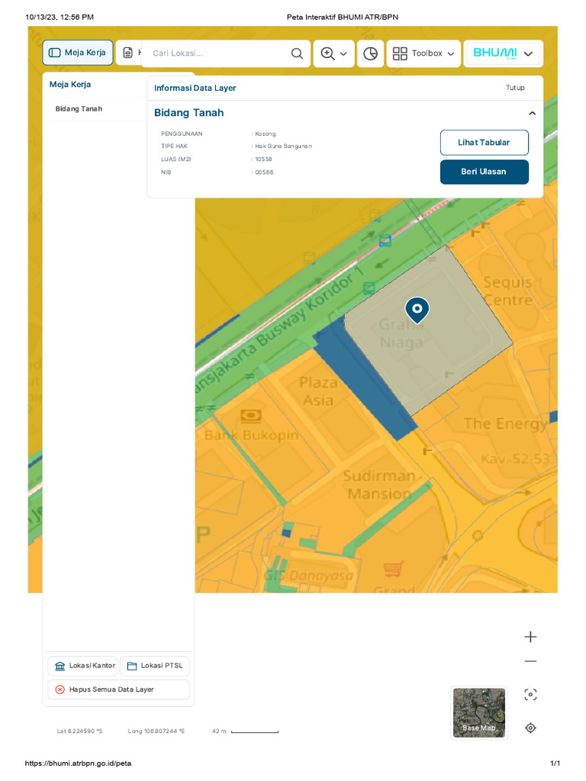Click the blue bus stop icon on busway
This screenshot has width=586, height=781.
coord(385,241)
